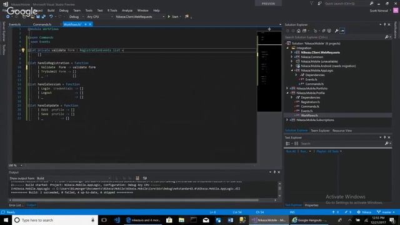Toggle Preview Selected Items in Solution Explorer

pos(342,31)
